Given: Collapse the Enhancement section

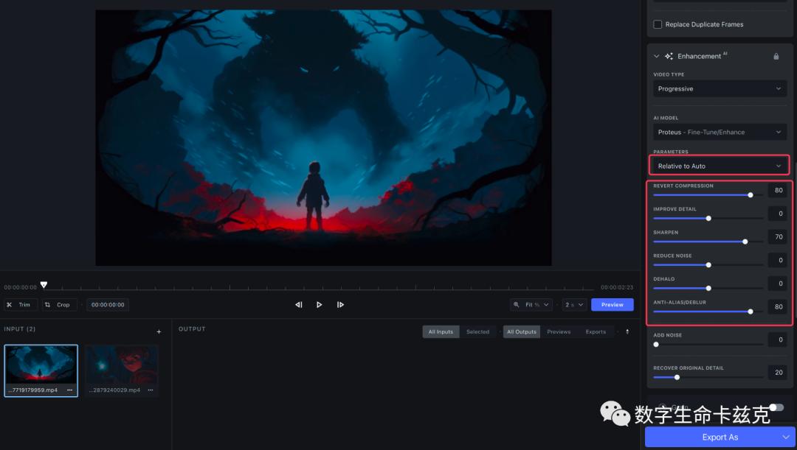Looking at the screenshot, I should click(656, 56).
